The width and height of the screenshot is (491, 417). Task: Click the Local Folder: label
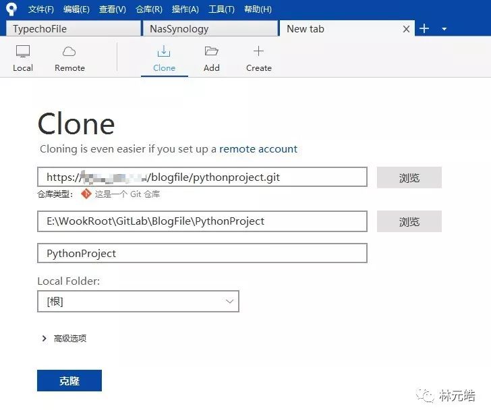[69, 281]
